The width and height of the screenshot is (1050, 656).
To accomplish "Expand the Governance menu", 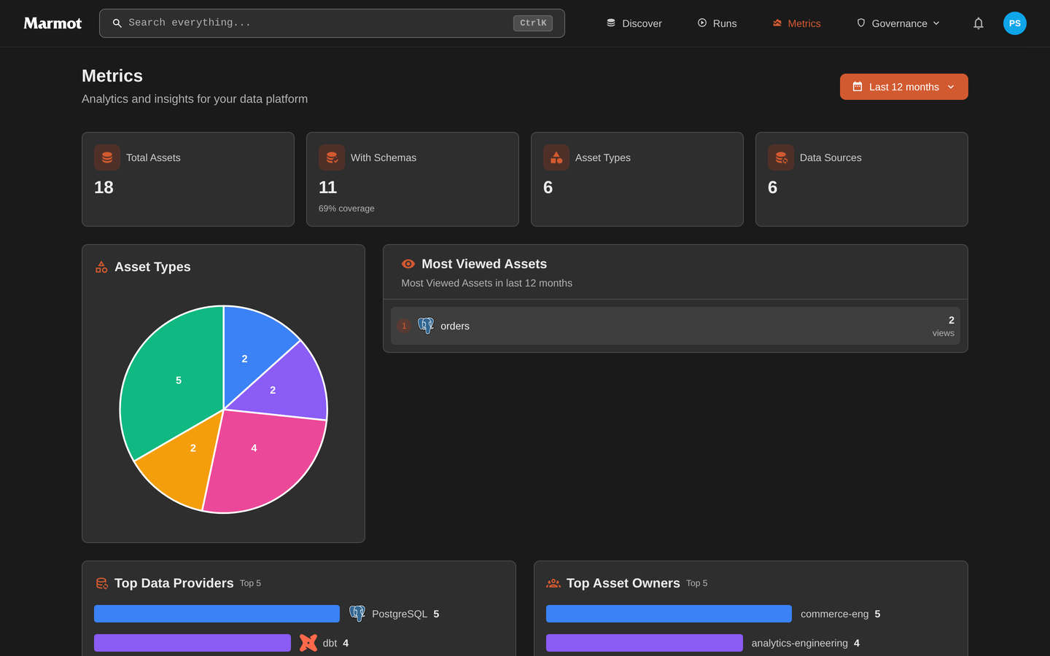I will tap(898, 23).
